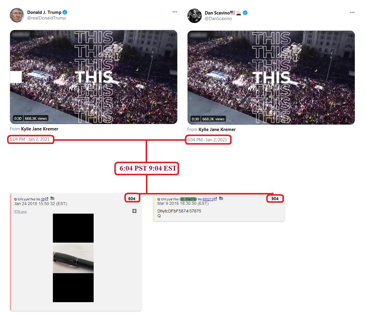Open post number 605213 link
Viewport: 366px width, 324px height.
coord(208,199)
